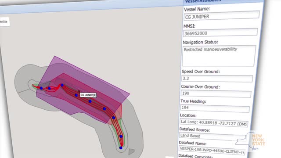The image size is (281, 158).
Task: Click the vessel marker icon beside CG JUNIPER label
Action: pyautogui.click(x=79, y=92)
